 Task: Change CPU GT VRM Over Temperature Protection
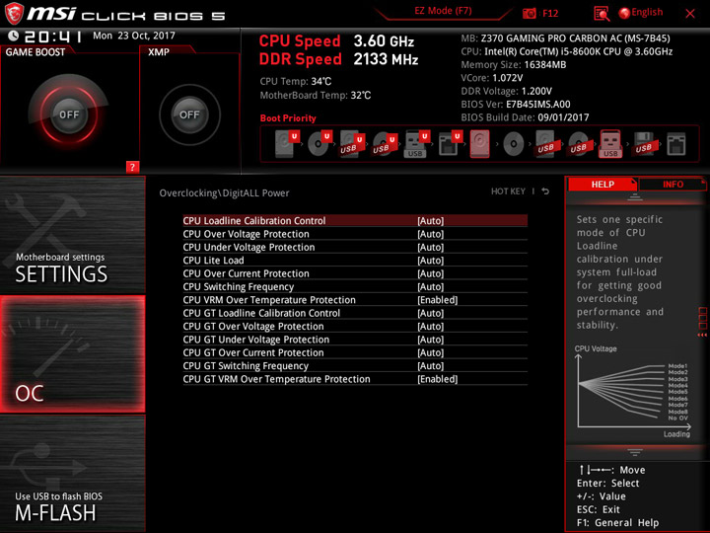coord(355,379)
